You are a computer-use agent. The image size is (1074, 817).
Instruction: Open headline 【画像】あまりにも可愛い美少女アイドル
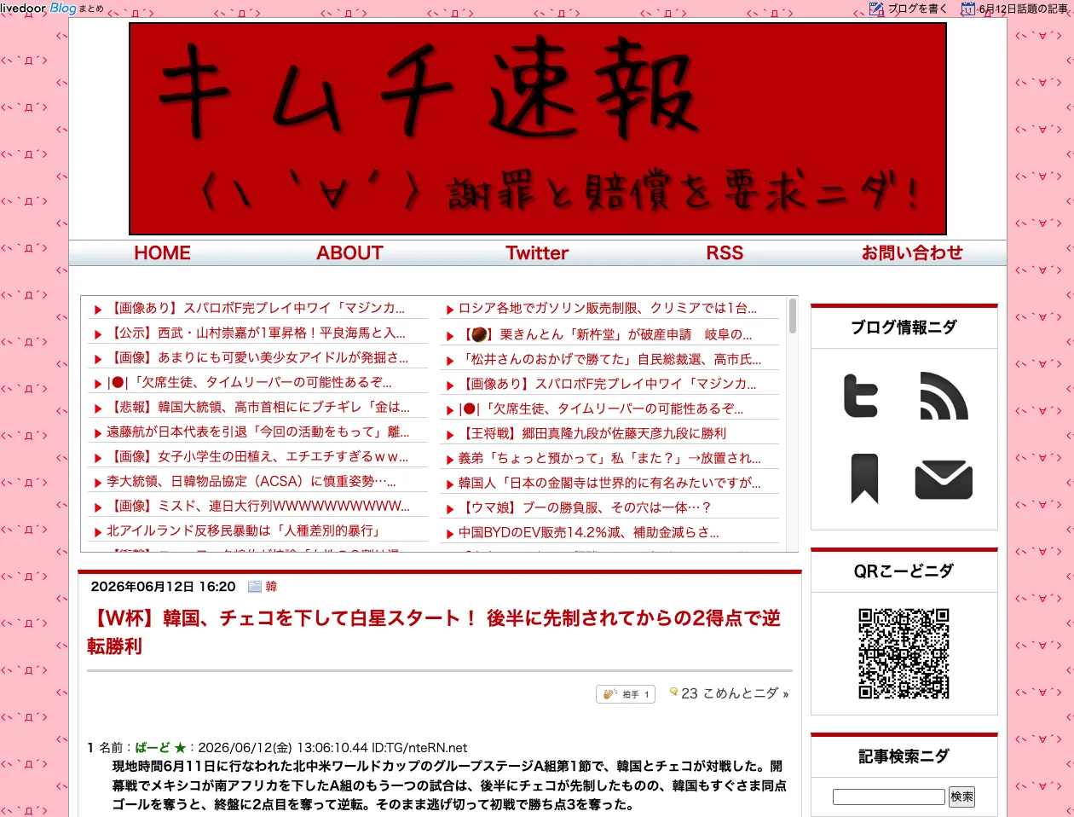[x=259, y=358]
